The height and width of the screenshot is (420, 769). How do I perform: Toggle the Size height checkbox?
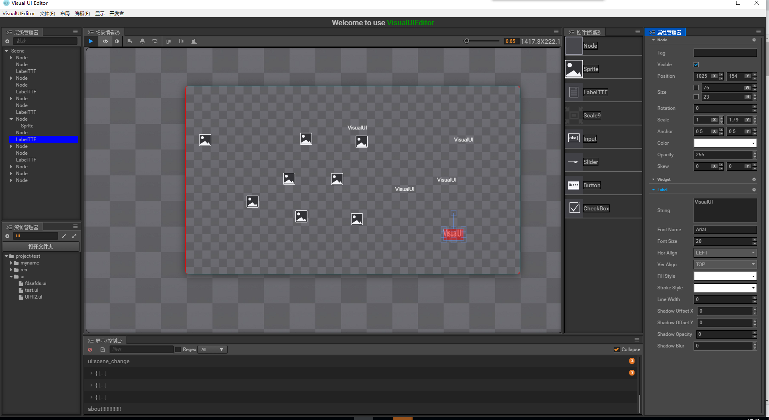point(696,97)
